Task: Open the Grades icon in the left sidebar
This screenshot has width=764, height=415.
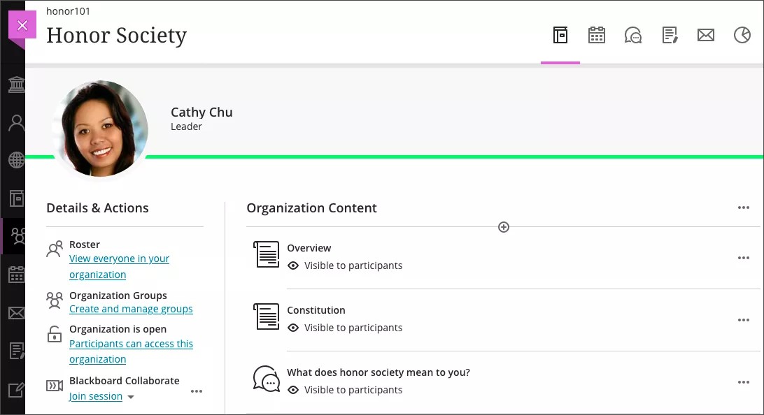Action: tap(16, 351)
